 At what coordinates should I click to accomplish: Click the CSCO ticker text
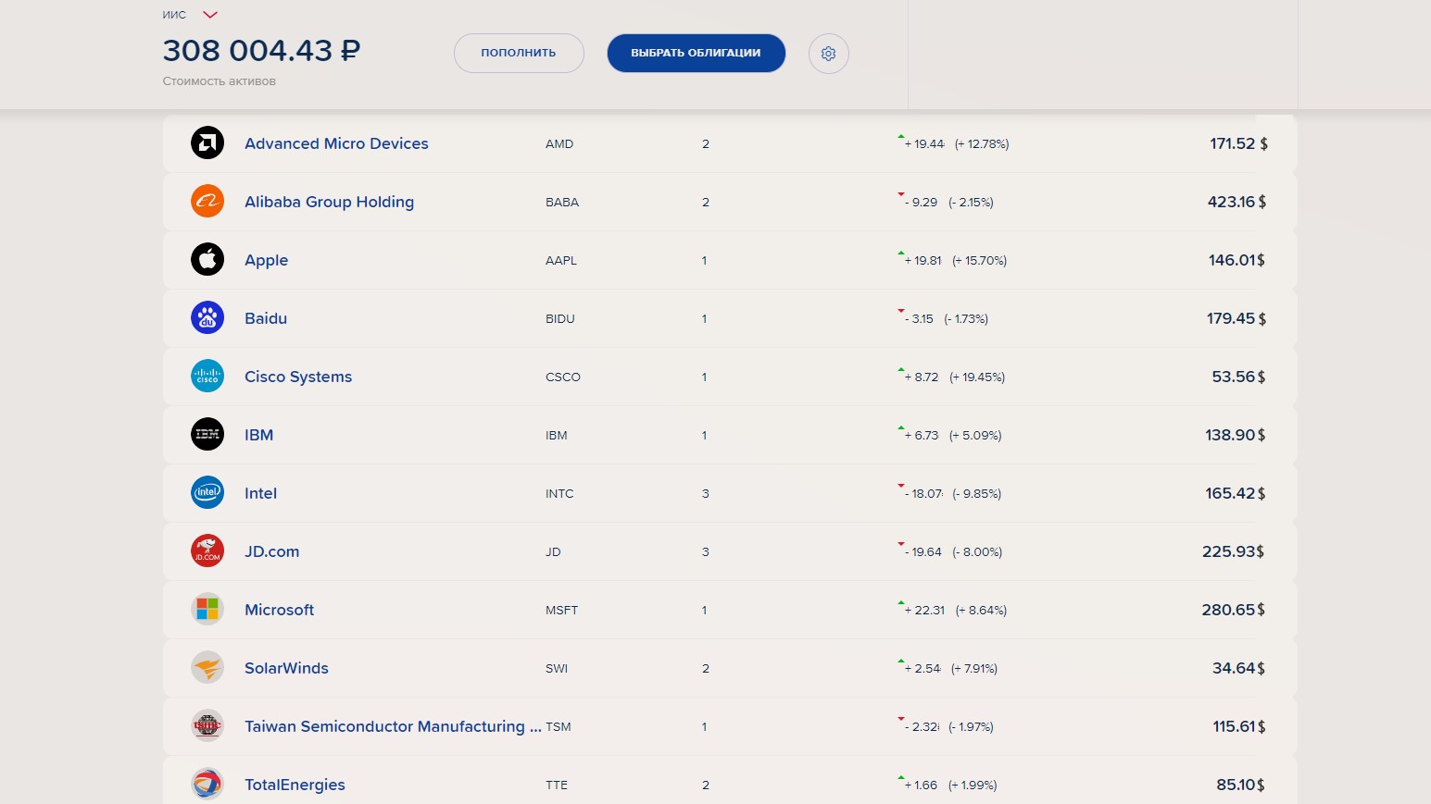(563, 377)
